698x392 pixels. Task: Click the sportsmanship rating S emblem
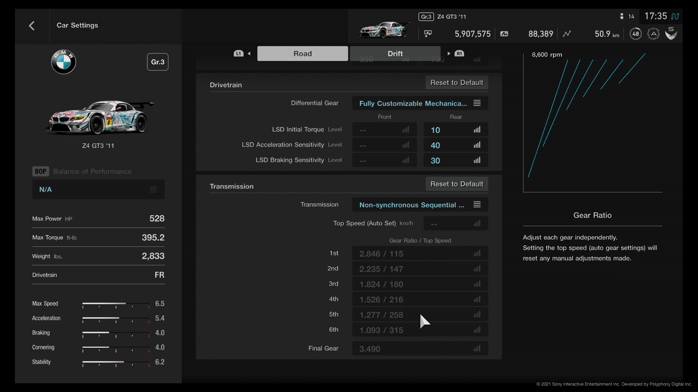pyautogui.click(x=671, y=33)
